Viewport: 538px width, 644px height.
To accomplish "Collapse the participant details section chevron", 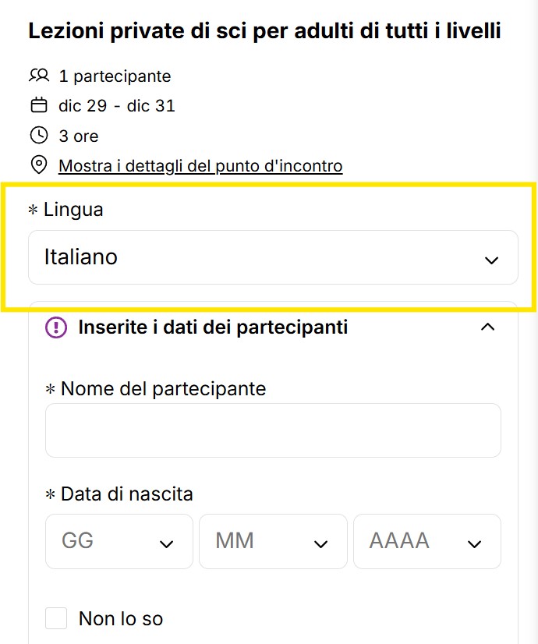I will pos(488,327).
